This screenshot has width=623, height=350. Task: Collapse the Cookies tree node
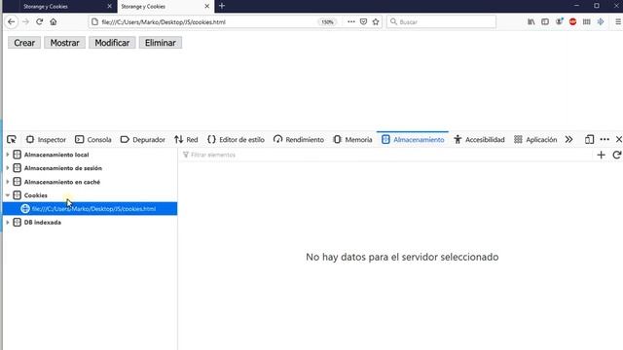click(8, 195)
